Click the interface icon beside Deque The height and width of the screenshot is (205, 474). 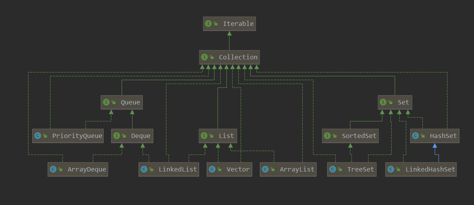(117, 136)
